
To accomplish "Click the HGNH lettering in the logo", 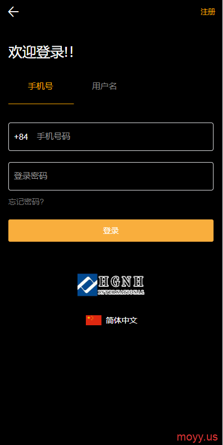I will (121, 282).
